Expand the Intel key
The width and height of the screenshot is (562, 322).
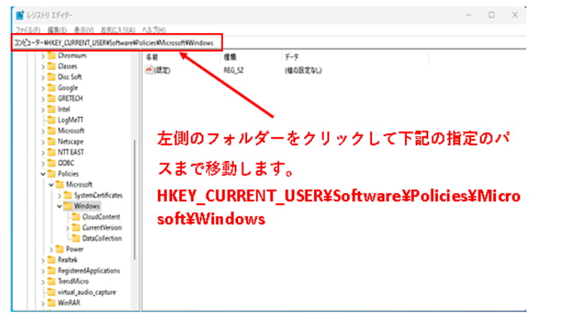click(43, 110)
